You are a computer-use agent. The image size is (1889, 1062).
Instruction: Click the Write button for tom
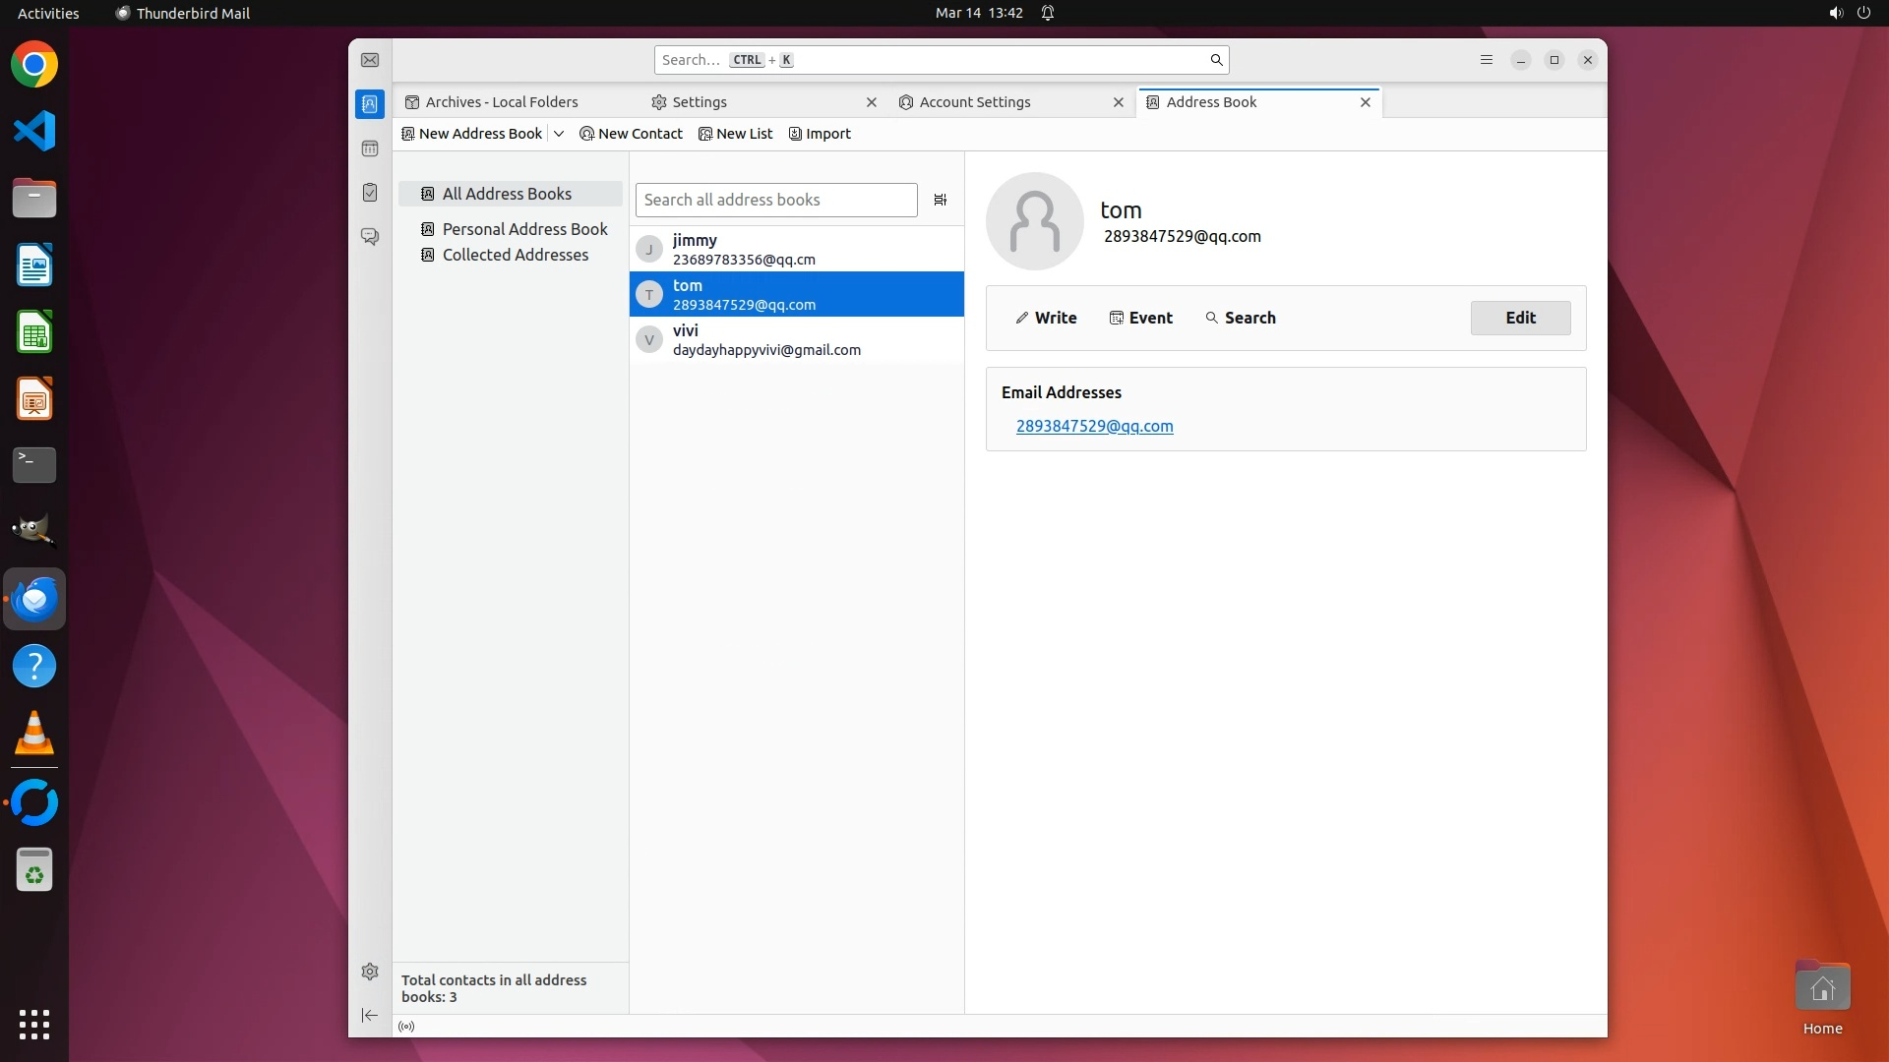1046,318
